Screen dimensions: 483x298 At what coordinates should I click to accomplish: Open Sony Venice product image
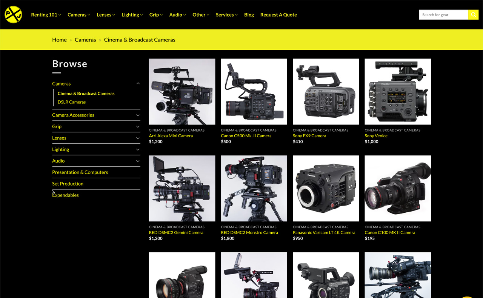pos(398,92)
